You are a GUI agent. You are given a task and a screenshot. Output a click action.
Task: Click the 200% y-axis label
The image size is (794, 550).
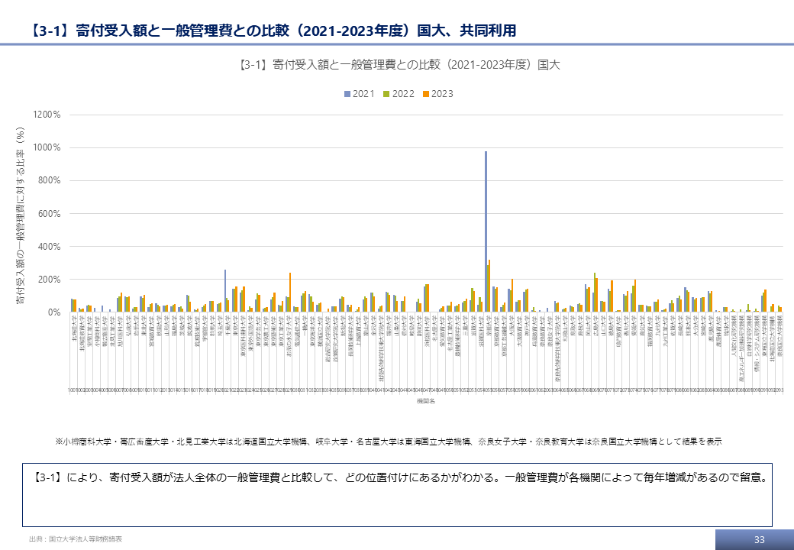(x=48, y=280)
